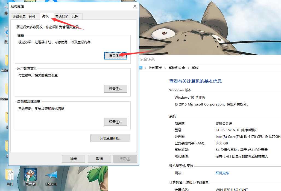Viewport: 281px width, 191px height.
Task: Click the WIN-R7RJ16OKNNT computer name value
Action: coord(232,189)
